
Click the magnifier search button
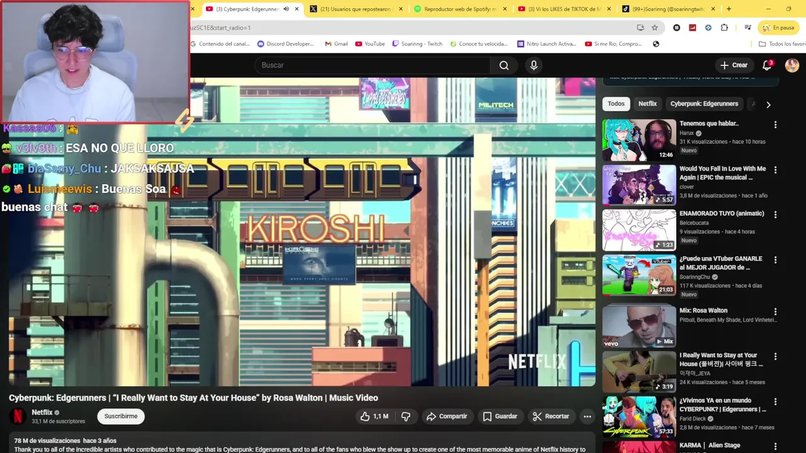(504, 65)
